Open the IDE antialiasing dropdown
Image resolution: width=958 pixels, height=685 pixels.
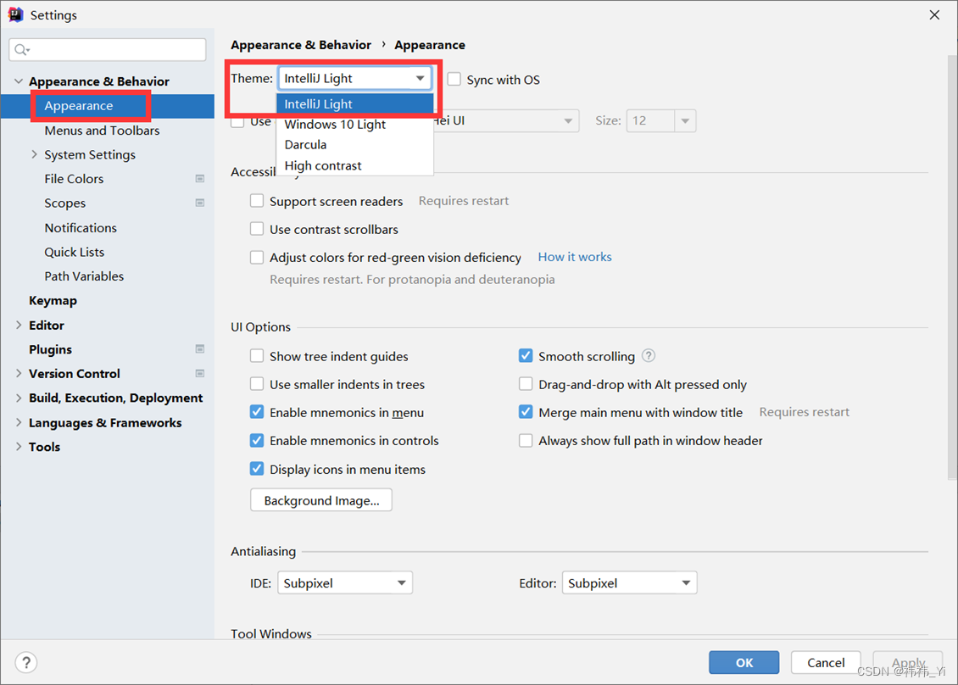(345, 583)
